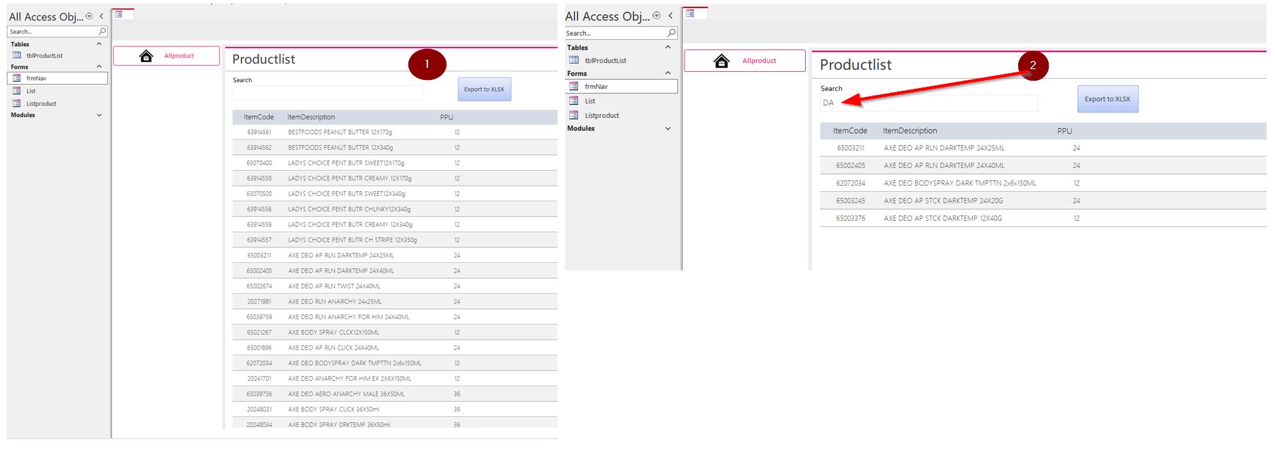Open Listproduct form in right navigation pane
The image size is (1276, 471).
pos(602,115)
